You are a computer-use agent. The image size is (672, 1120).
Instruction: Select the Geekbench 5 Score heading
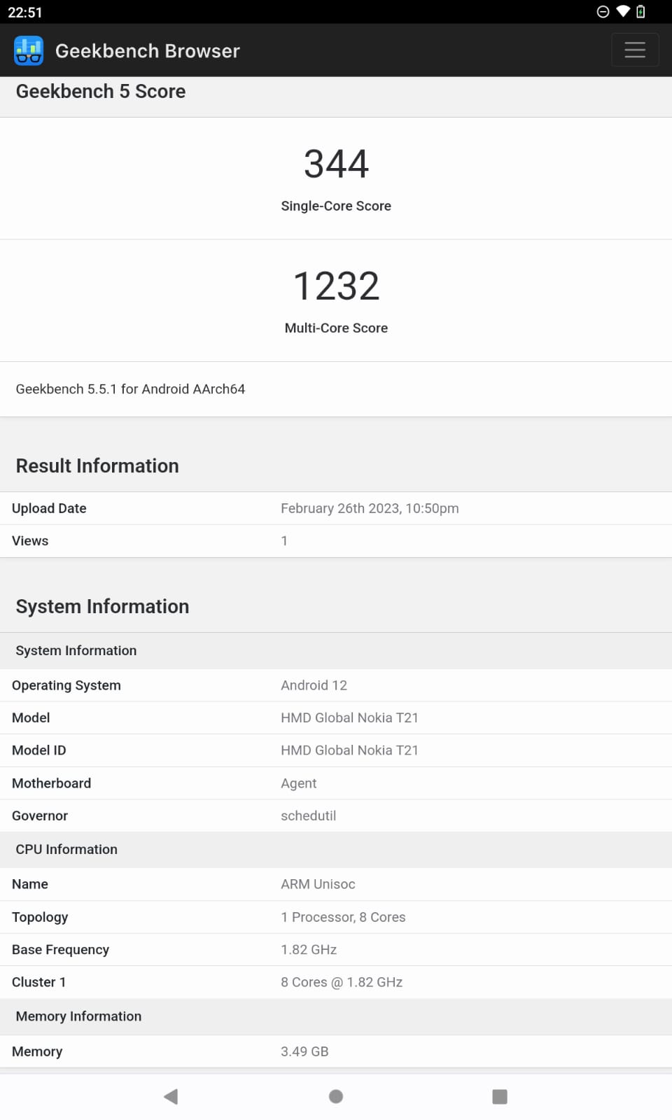coord(101,91)
